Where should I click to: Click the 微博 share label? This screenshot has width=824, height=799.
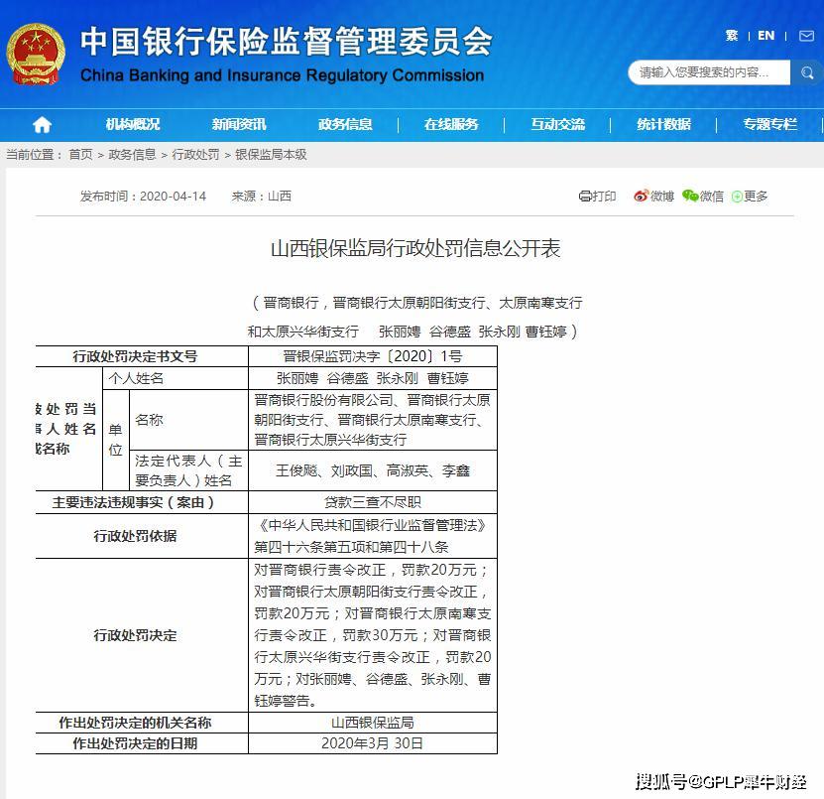tap(661, 197)
